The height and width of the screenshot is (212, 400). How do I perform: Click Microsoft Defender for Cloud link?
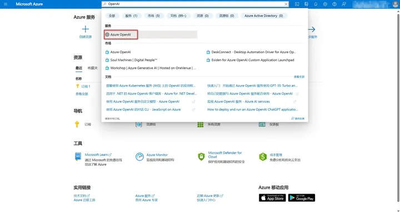(225, 155)
